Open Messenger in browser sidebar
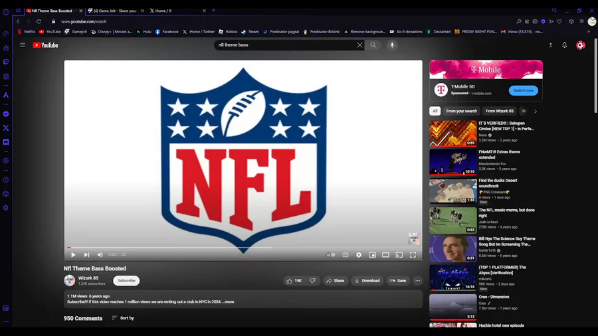Image resolution: width=598 pixels, height=336 pixels. coord(6,114)
